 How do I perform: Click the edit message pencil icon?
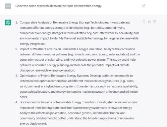pos(144,6)
